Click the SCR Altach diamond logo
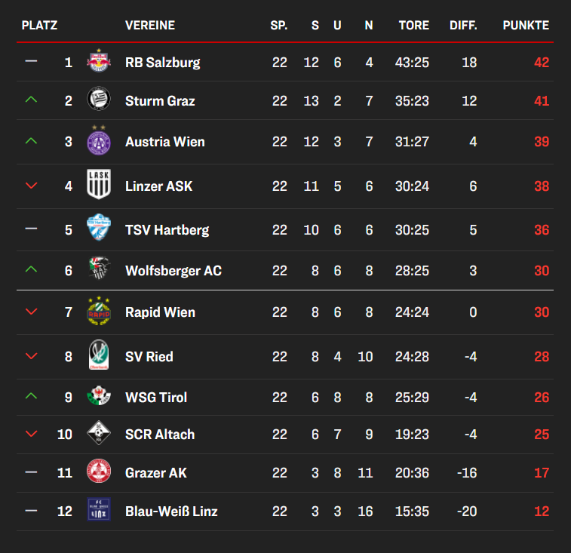The image size is (571, 553). [x=99, y=434]
